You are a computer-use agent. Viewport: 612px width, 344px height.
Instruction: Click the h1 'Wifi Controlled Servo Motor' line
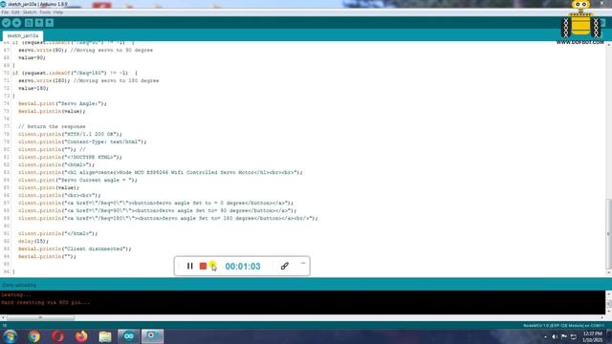tap(161, 172)
